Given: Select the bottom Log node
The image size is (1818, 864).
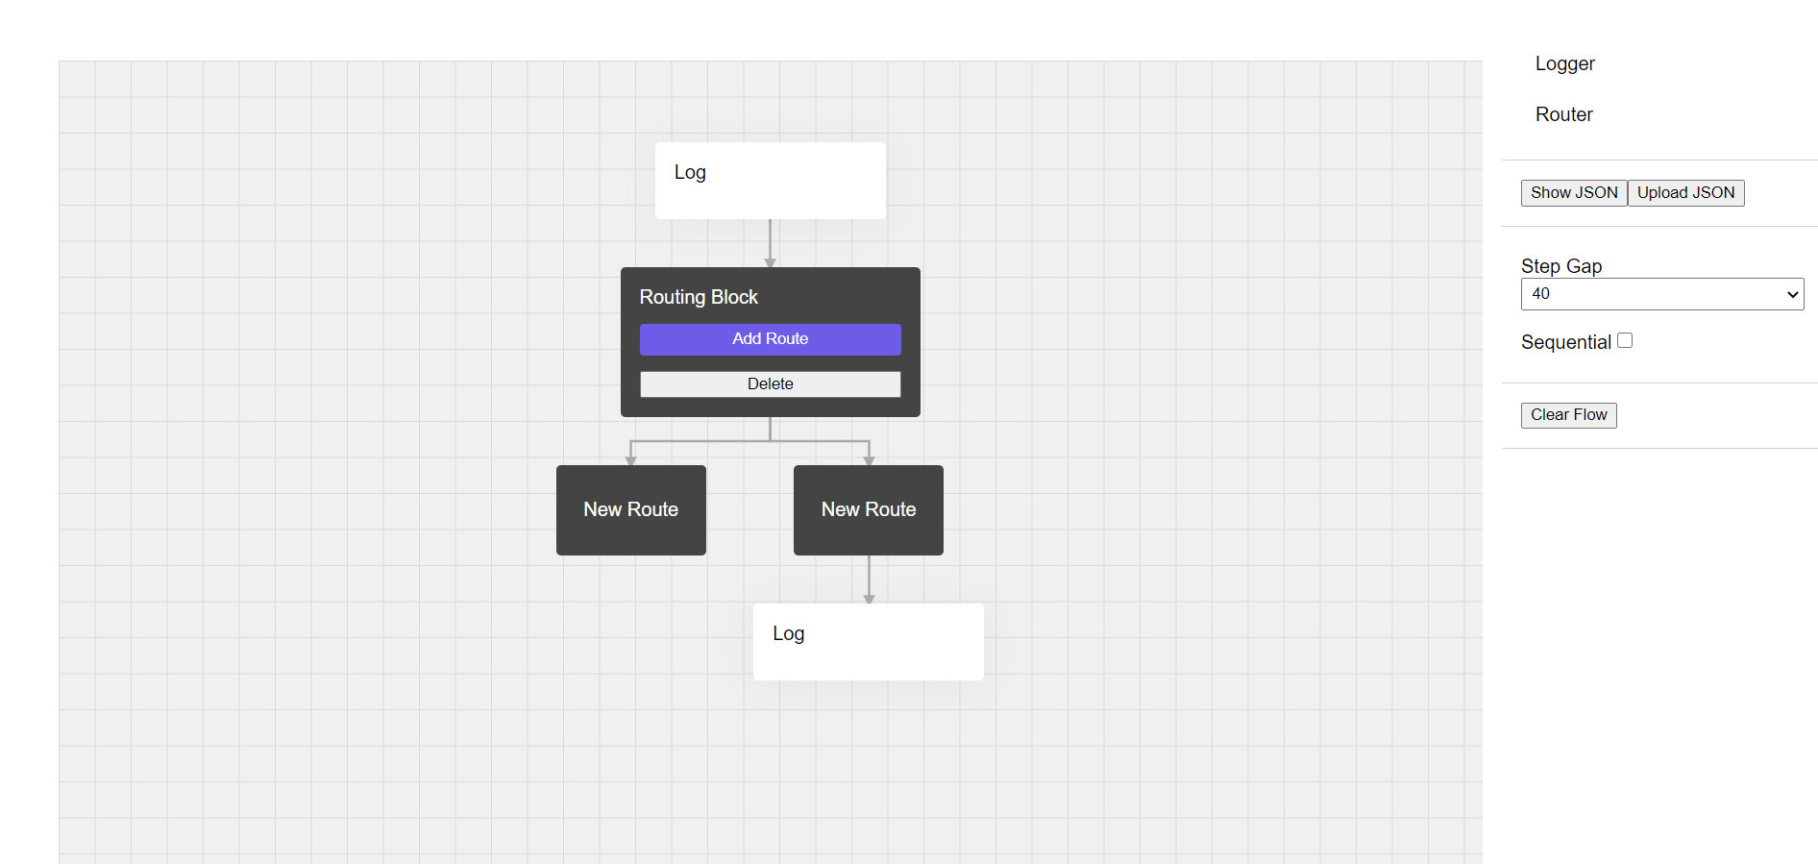Looking at the screenshot, I should point(868,642).
